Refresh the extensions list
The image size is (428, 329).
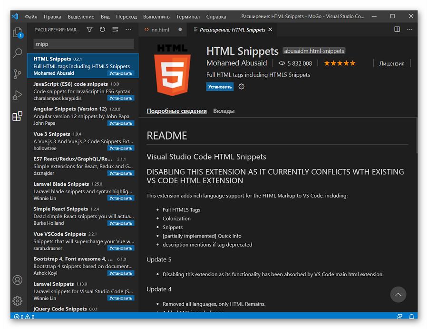click(x=102, y=30)
